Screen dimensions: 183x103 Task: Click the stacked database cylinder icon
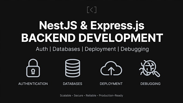coord(73,68)
